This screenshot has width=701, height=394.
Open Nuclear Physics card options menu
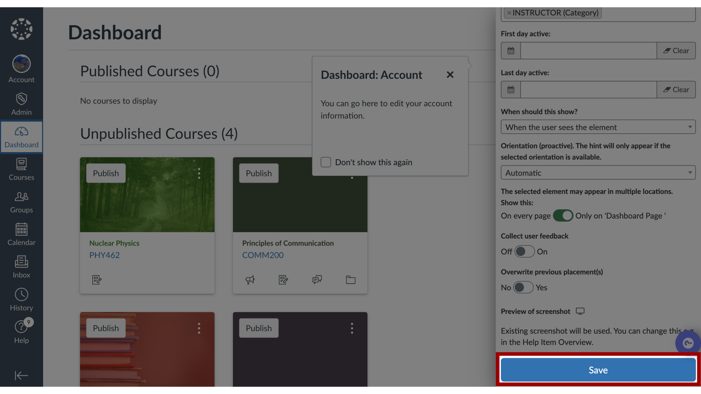tap(199, 173)
